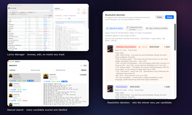Click the Michael Jackson artist input field

coord(42,70)
